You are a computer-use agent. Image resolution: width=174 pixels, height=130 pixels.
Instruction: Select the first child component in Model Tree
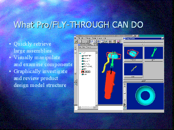pos(87,56)
